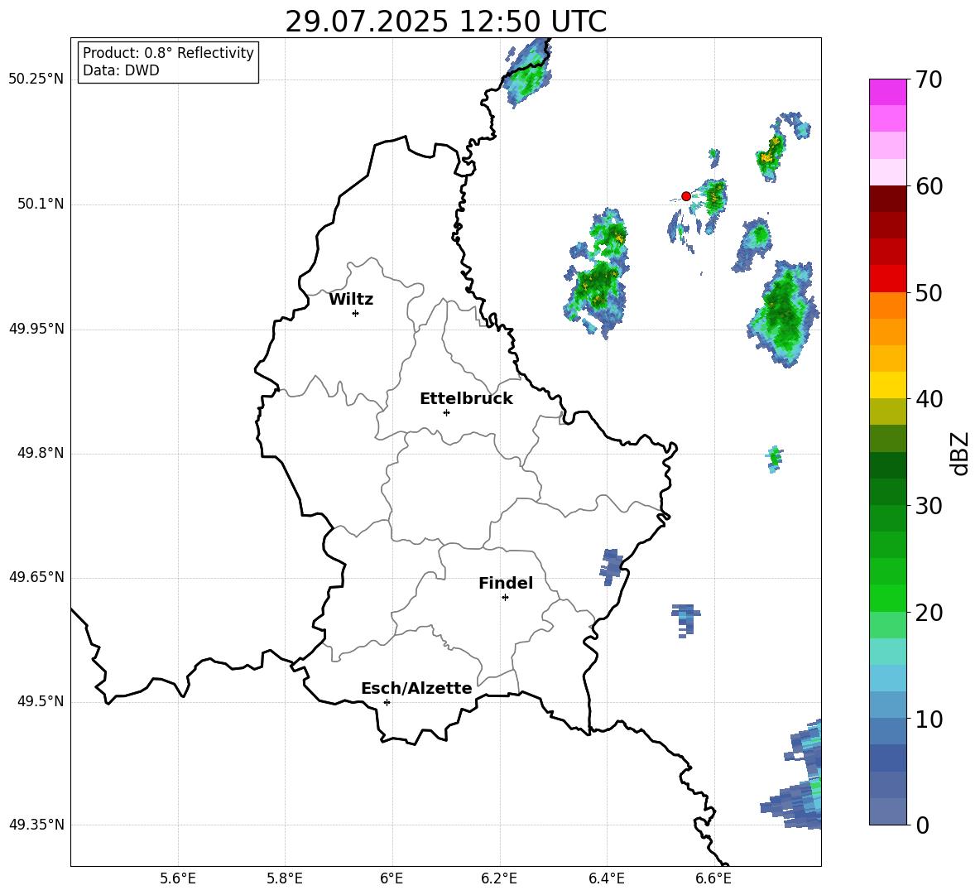Pick the bright red colorbar swatch near 50
This screenshot has height=895, width=980.
point(887,279)
